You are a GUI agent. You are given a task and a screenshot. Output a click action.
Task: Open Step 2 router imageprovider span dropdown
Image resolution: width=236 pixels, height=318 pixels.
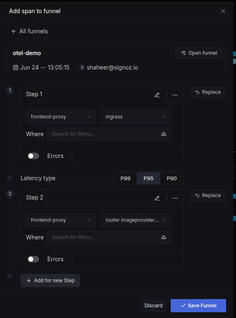click(136, 220)
